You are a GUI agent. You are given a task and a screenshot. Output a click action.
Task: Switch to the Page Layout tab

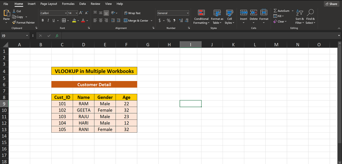click(x=49, y=4)
